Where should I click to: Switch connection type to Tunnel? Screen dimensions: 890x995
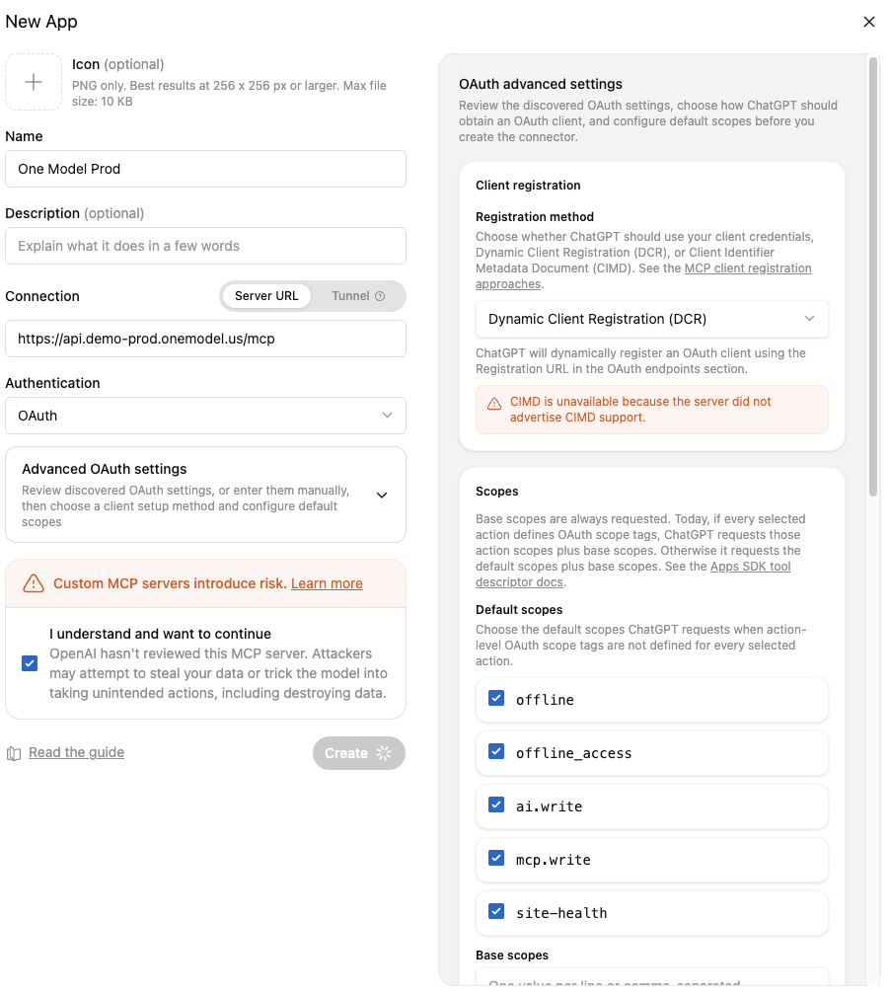point(358,296)
